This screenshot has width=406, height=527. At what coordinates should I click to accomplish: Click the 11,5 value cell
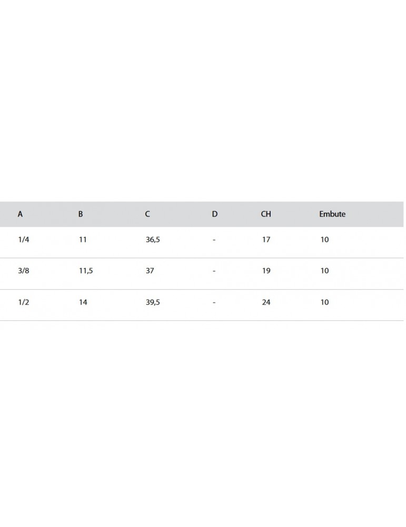(86, 271)
